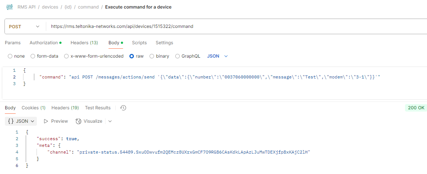Open the response history clock icon

123,108
